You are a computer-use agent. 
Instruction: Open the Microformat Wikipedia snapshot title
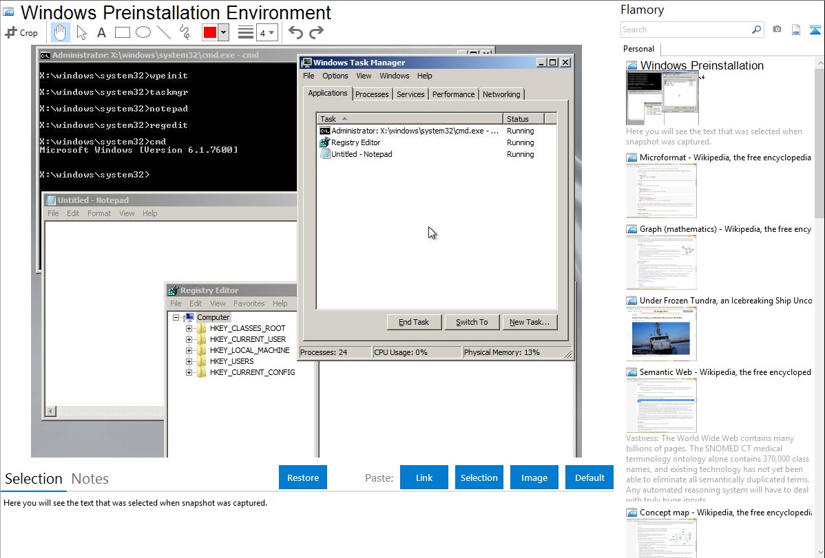pos(725,158)
